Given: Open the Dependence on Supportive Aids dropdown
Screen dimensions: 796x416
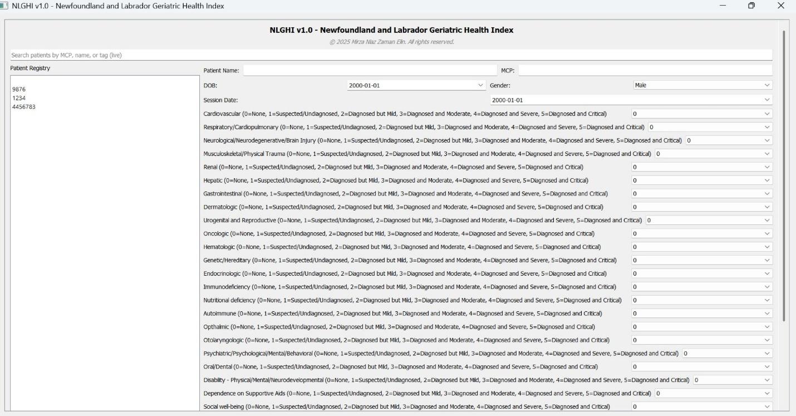Looking at the screenshot, I should point(714,394).
